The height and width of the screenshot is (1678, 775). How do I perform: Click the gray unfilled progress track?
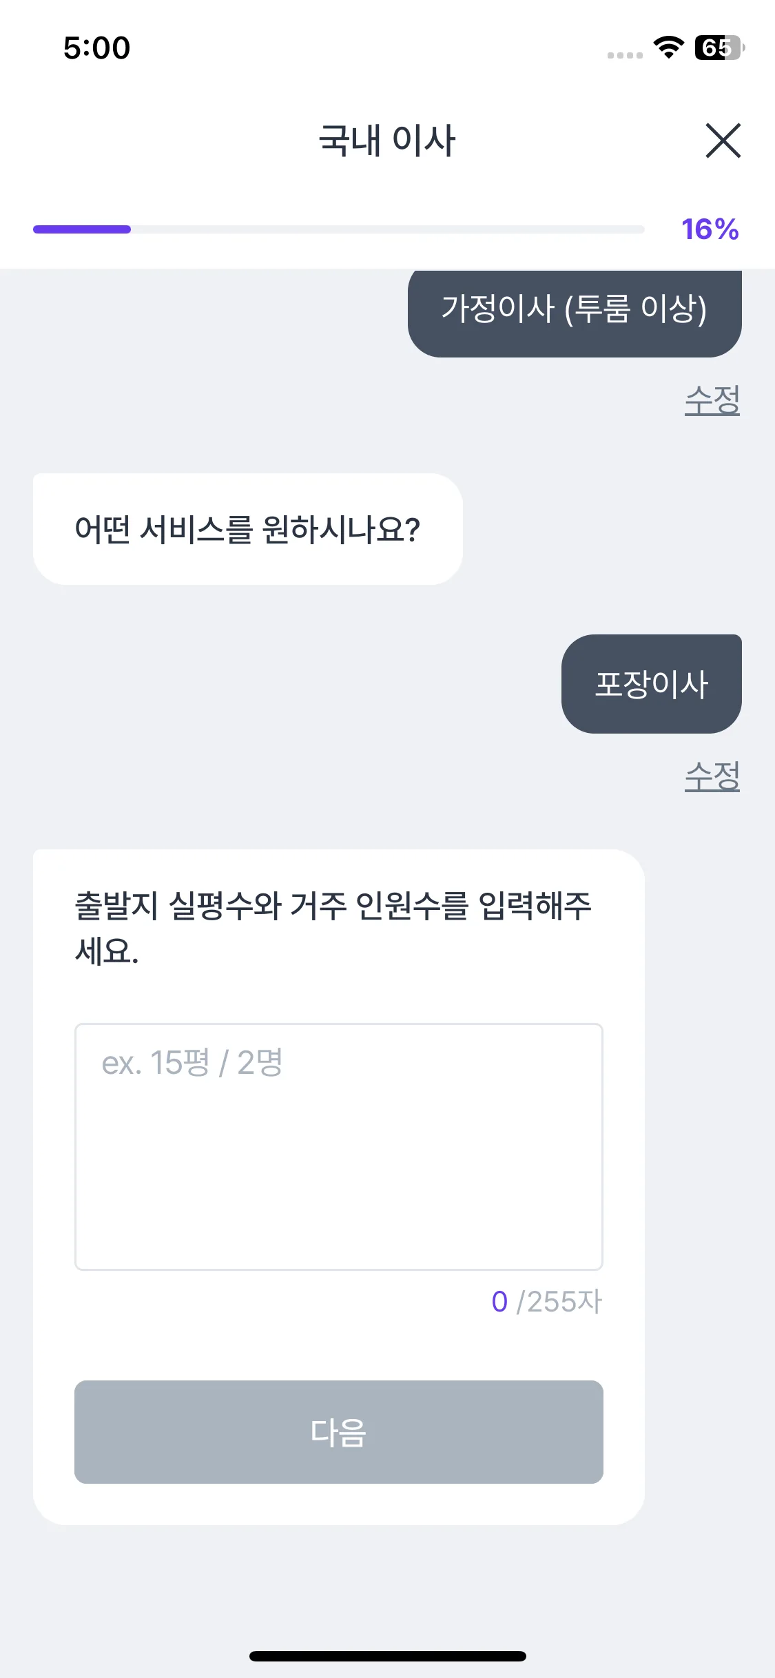coord(387,229)
